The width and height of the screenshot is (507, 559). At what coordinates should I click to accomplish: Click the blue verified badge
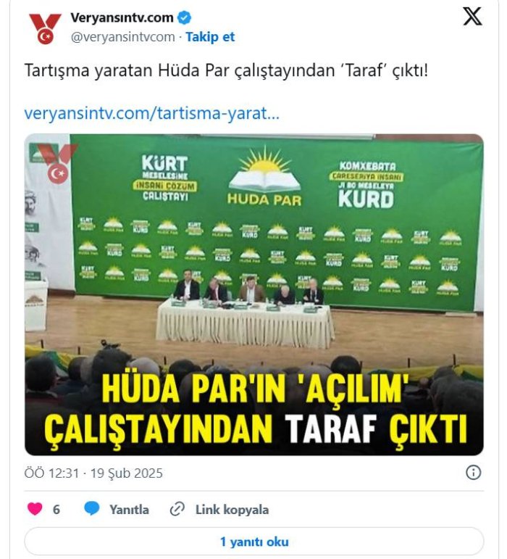pos(185,17)
